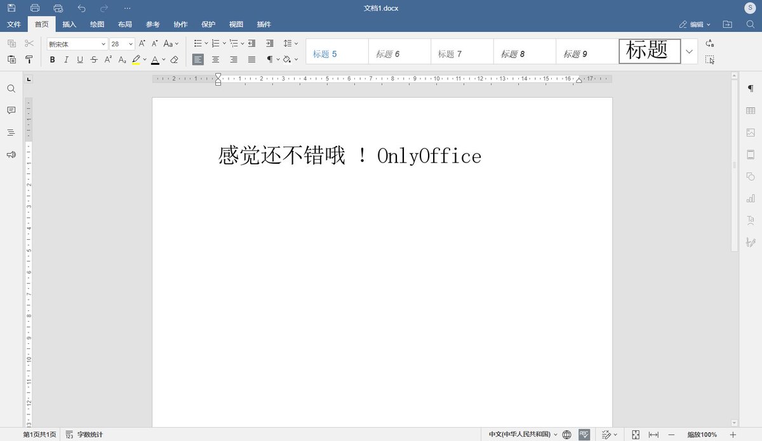
Task: Apply the 标题 5 style
Action: tap(337, 51)
